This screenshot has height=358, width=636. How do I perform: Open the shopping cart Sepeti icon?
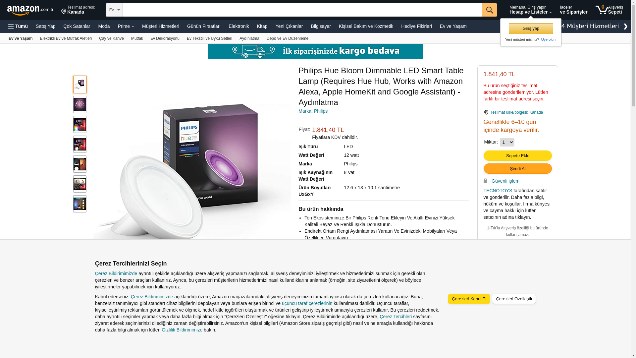[609, 10]
